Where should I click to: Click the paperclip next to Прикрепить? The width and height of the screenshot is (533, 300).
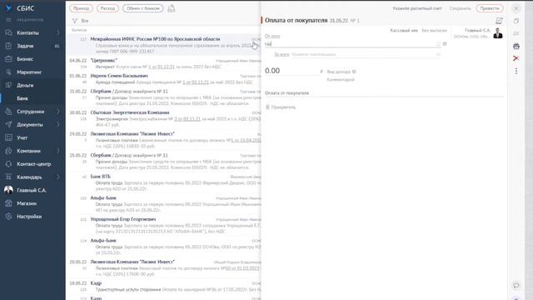267,107
